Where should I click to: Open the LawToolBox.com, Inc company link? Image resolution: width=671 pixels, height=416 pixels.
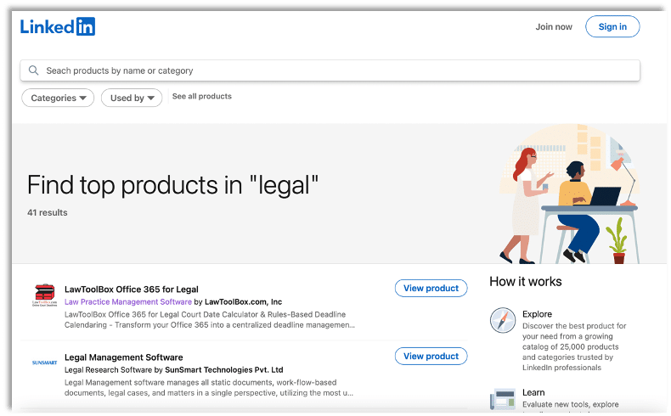click(x=243, y=302)
